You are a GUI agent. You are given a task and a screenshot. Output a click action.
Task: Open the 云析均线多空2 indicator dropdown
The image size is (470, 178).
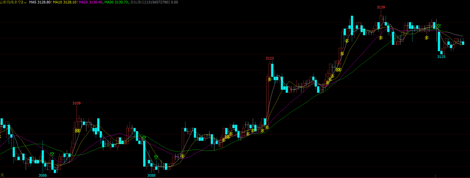coord(25,2)
